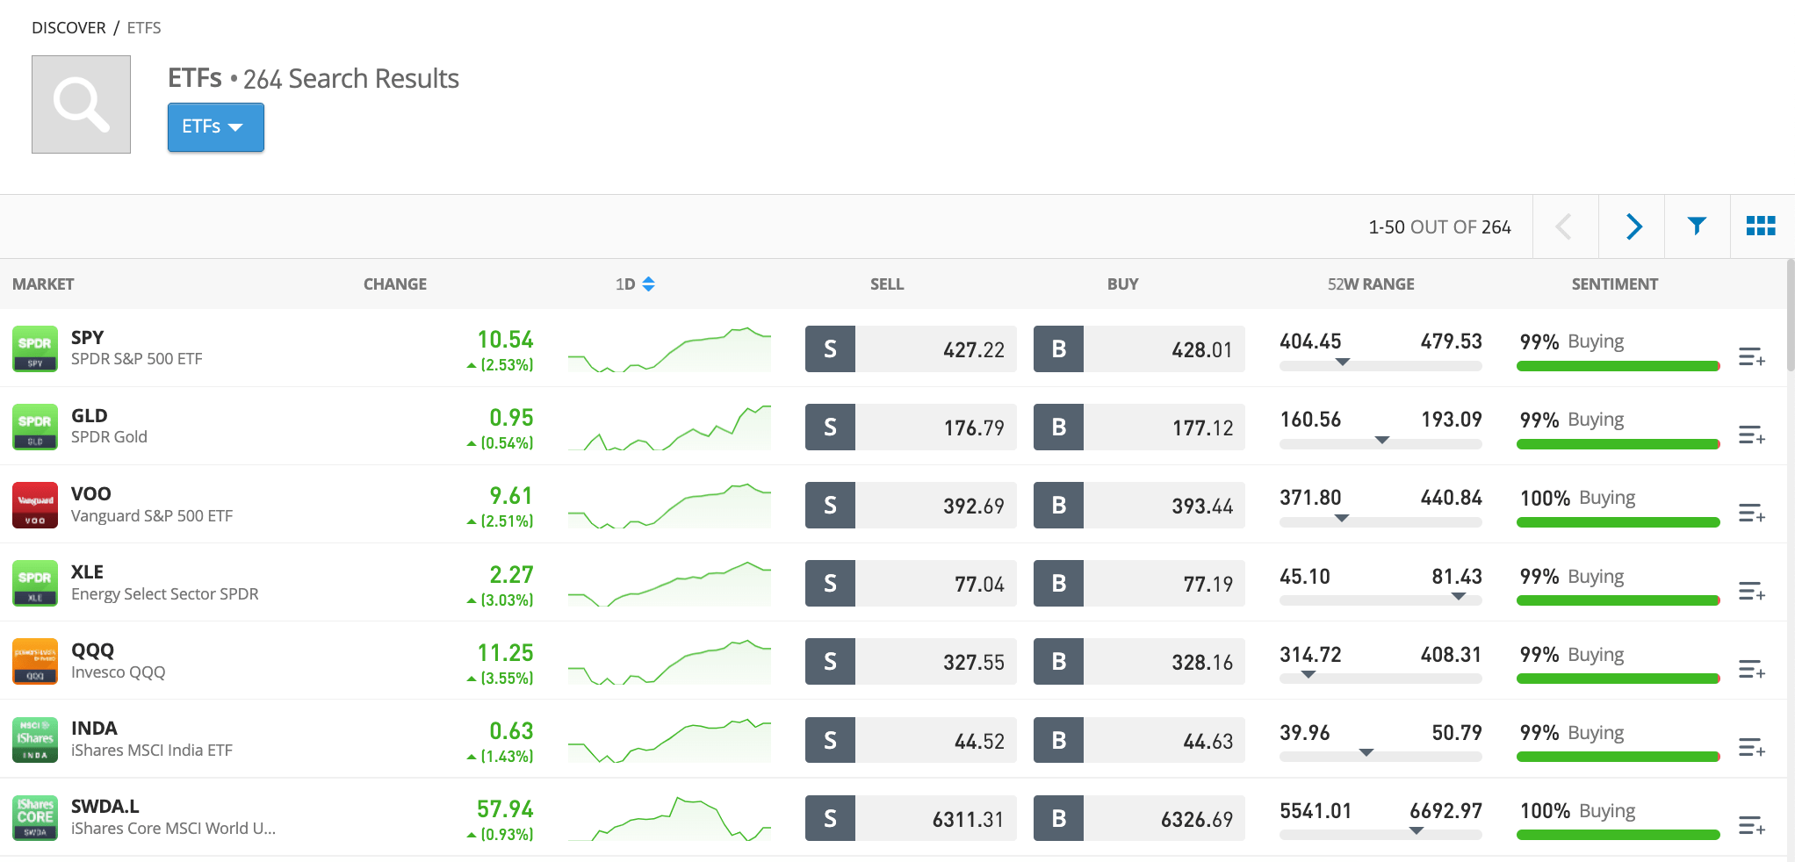Image resolution: width=1795 pixels, height=862 pixels.
Task: Open Vanguard S&P 500 ETF name
Action: [x=152, y=516]
